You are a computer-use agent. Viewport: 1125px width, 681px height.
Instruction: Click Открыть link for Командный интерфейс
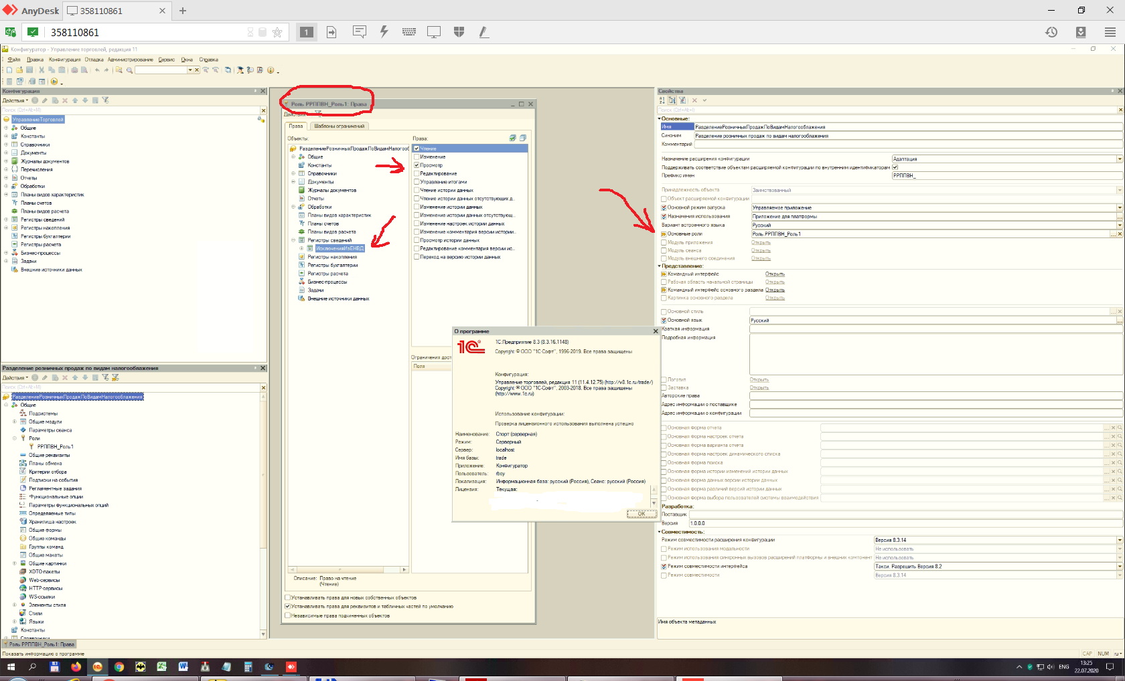775,274
